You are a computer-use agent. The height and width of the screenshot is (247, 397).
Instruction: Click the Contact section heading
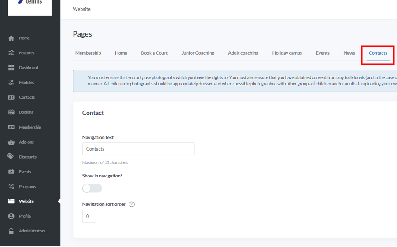93,113
